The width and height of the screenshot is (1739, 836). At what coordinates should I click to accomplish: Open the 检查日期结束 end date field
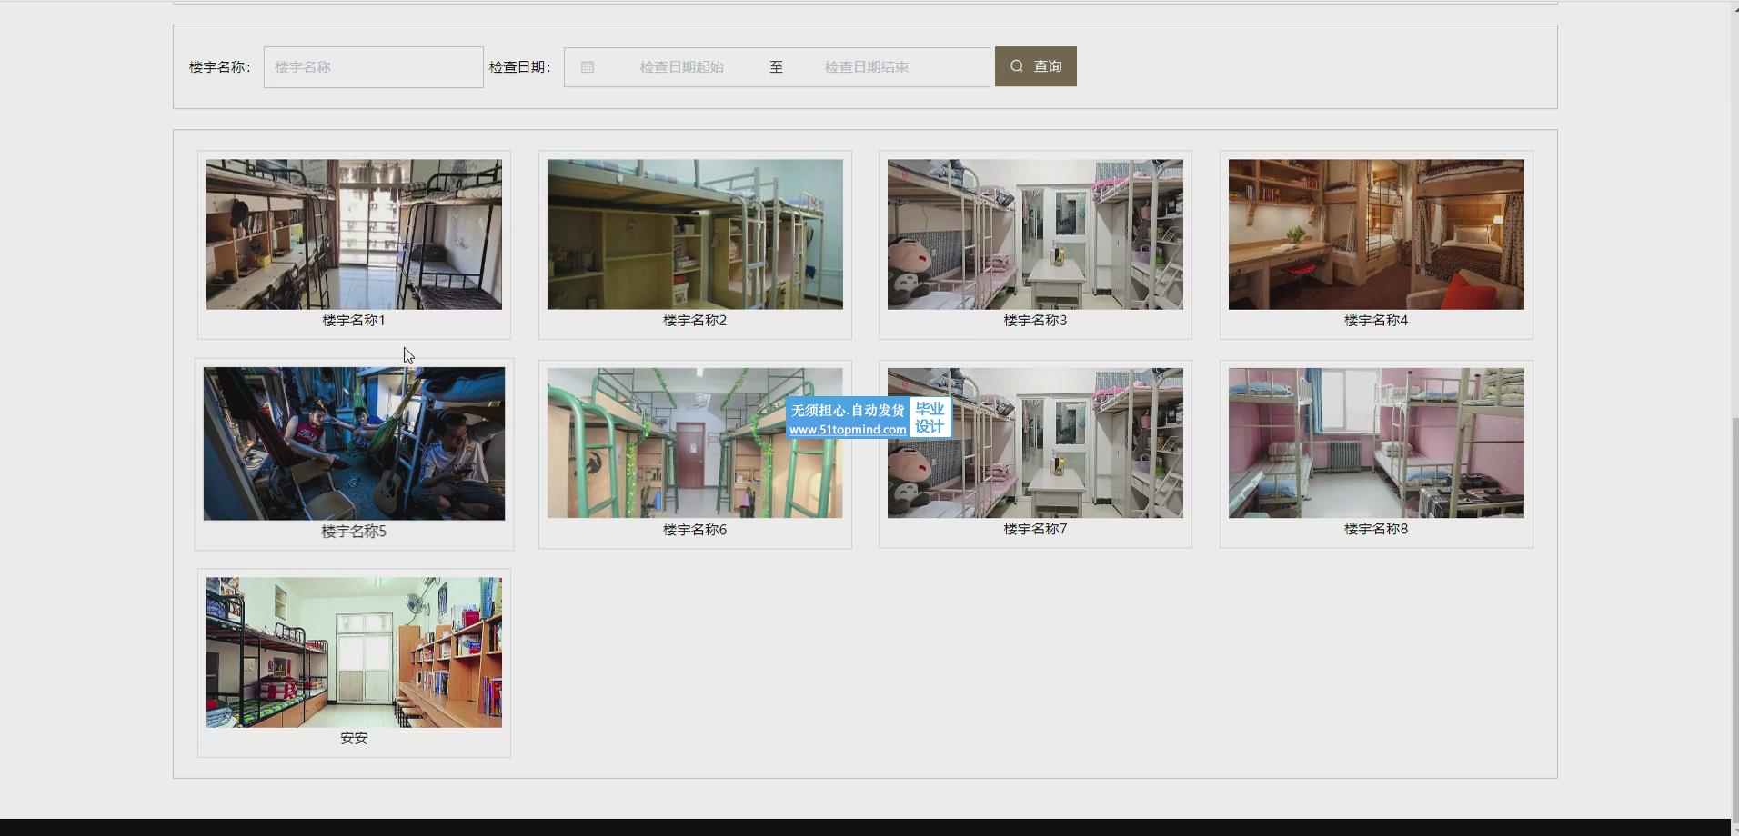[x=866, y=67]
